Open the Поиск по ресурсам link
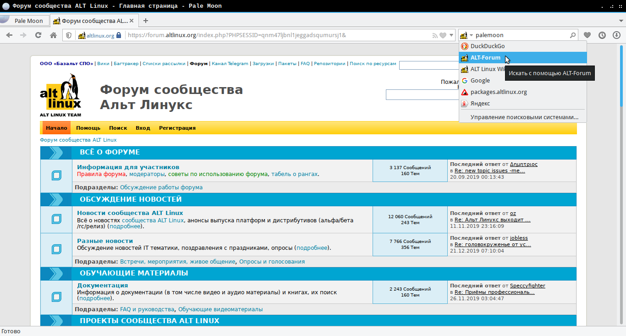The image size is (626, 336). tap(373, 64)
